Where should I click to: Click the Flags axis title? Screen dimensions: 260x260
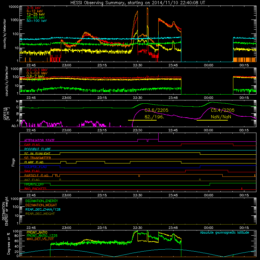coord(13,162)
